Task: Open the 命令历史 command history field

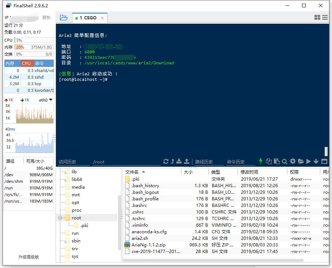Action: point(241,162)
